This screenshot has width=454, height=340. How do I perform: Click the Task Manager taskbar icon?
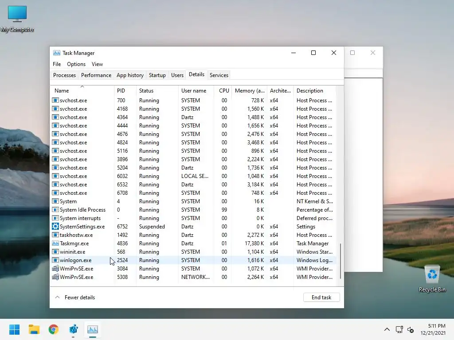[93, 329]
